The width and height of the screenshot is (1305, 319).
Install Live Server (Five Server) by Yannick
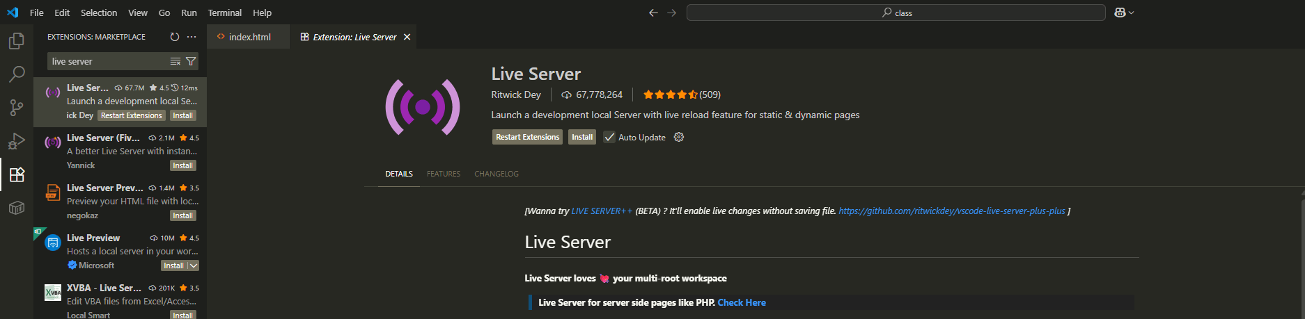pos(183,166)
